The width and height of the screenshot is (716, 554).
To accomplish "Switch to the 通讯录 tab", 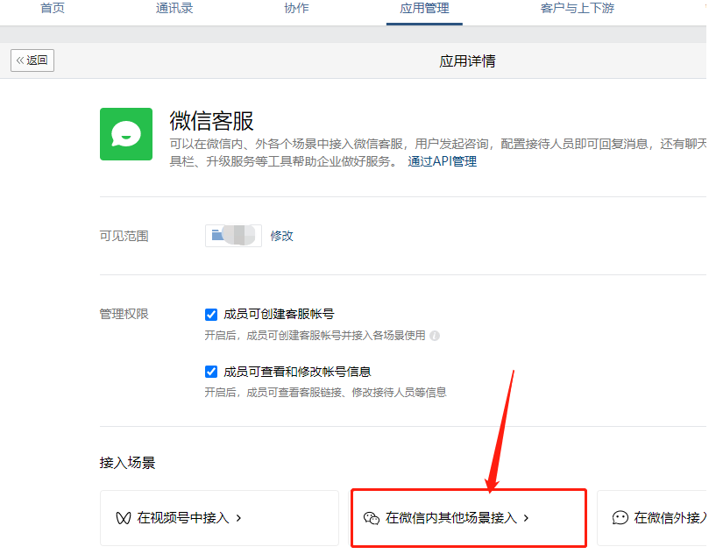I will pos(174,9).
